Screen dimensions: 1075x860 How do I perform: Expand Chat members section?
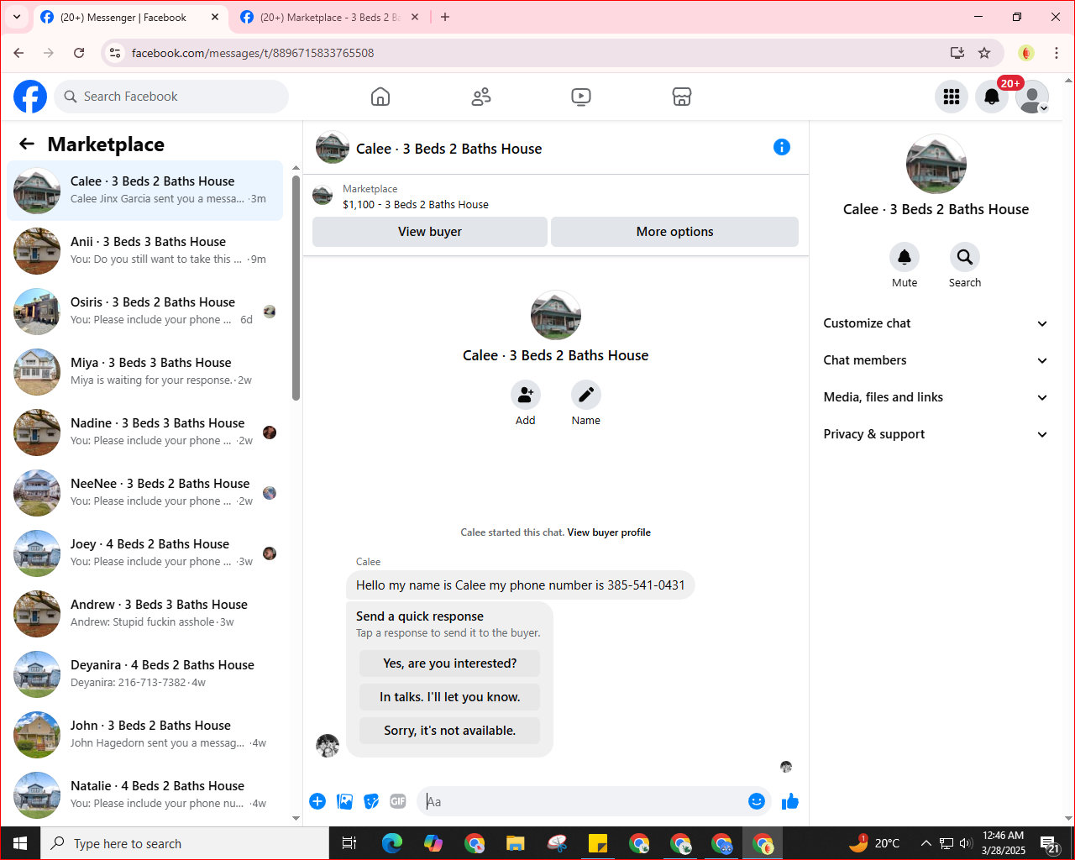click(936, 360)
